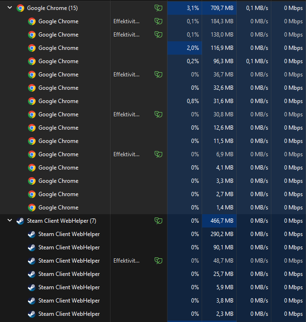Screen dimensions: 306x322
Task: Click the Steam icon of the process using 5,9 MB
Action: tap(32, 287)
